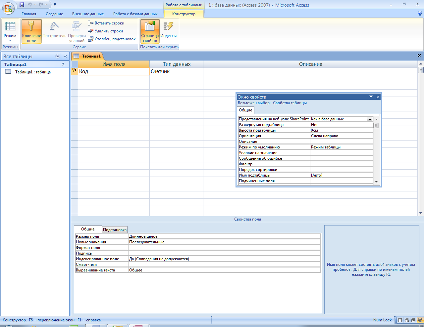Save using the quick access disk icon

pos(22,5)
